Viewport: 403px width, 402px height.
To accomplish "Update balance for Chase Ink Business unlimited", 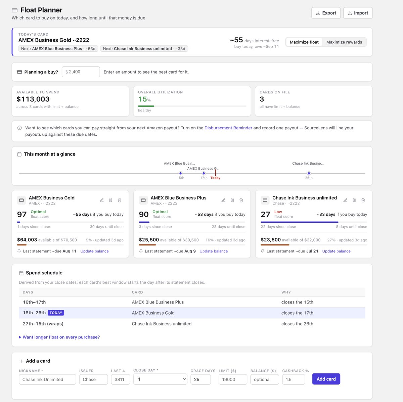I will (337, 251).
